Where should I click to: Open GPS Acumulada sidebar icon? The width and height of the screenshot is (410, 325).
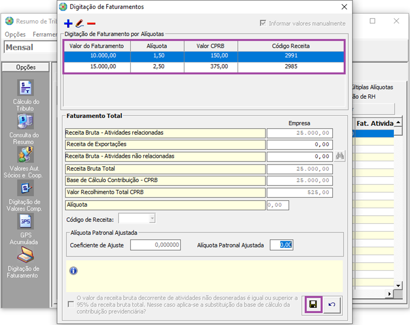click(25, 221)
